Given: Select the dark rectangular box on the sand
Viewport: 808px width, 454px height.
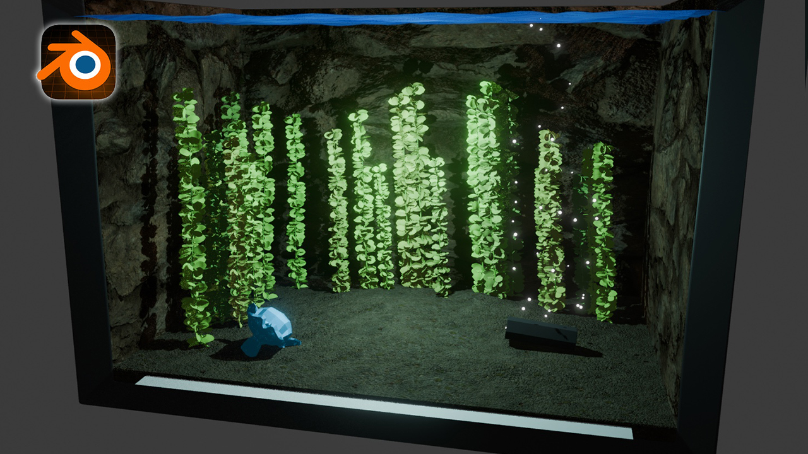Looking at the screenshot, I should tap(541, 332).
